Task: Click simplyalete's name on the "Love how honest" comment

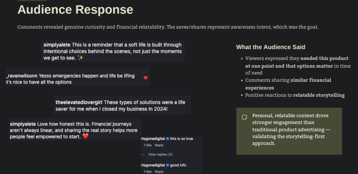Action: click(x=23, y=124)
